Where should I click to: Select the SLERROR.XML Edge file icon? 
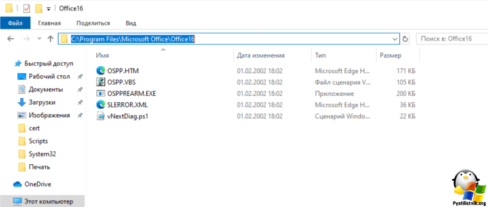click(100, 105)
